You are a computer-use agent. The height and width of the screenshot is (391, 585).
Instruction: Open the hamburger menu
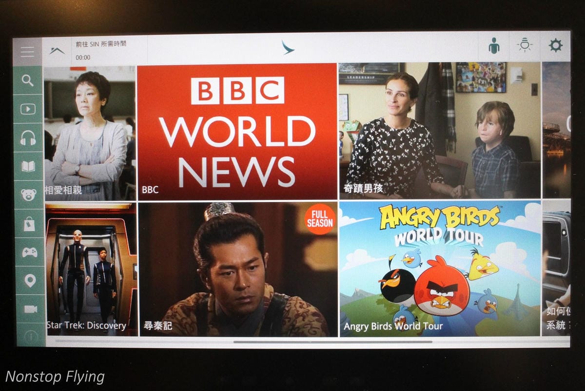27,52
